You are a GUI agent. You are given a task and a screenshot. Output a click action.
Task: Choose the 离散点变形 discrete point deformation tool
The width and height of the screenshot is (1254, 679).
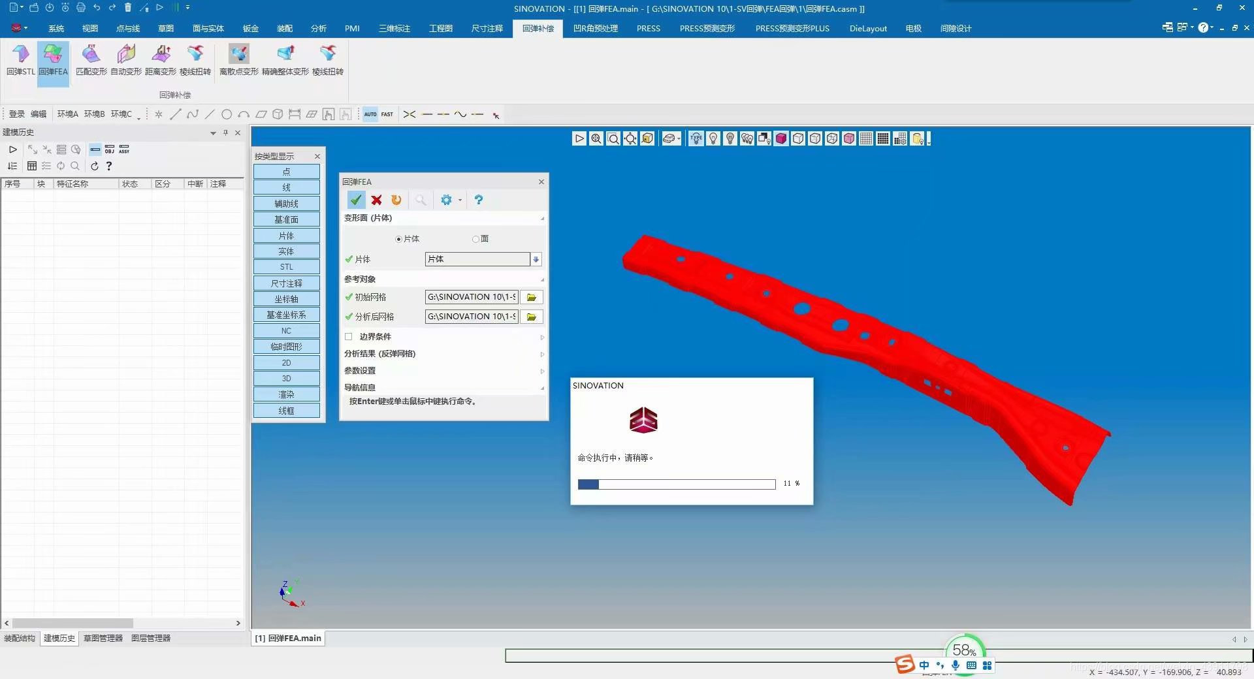coord(238,61)
